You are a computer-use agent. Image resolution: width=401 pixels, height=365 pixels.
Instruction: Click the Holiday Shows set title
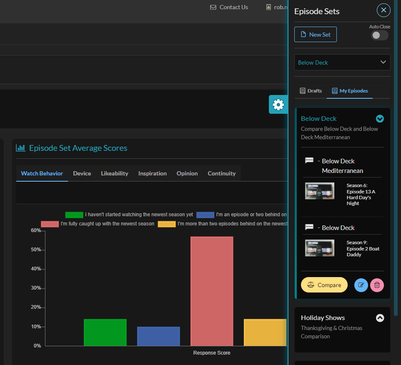point(323,318)
